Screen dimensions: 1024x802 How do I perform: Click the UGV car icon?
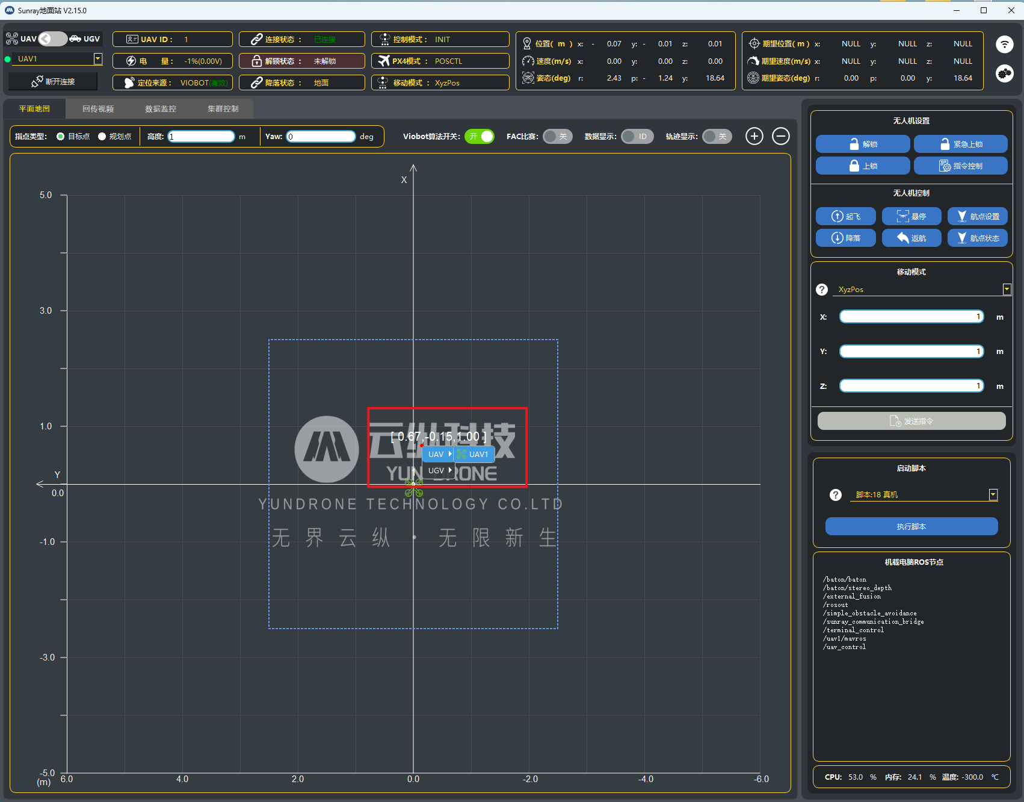coord(75,39)
